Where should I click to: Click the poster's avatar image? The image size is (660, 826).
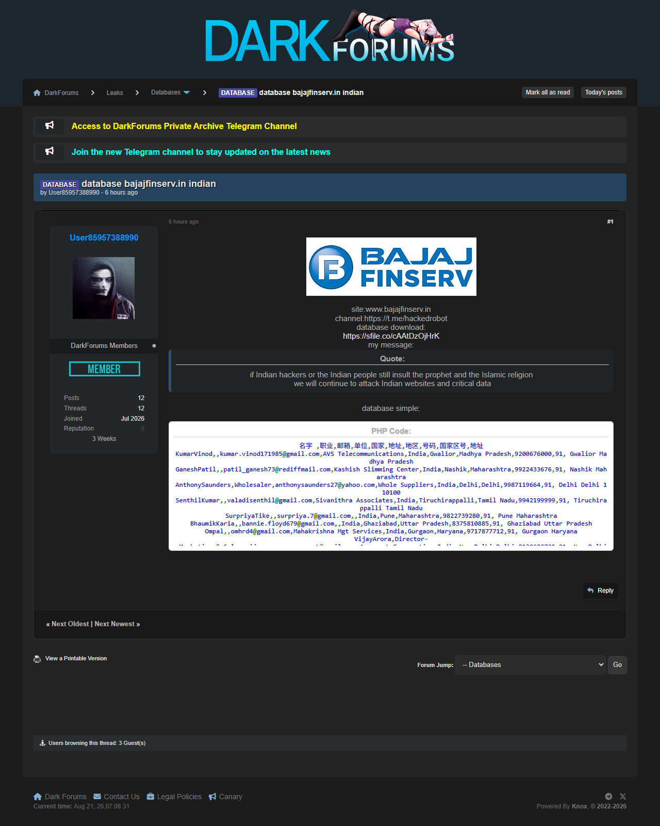pyautogui.click(x=104, y=288)
